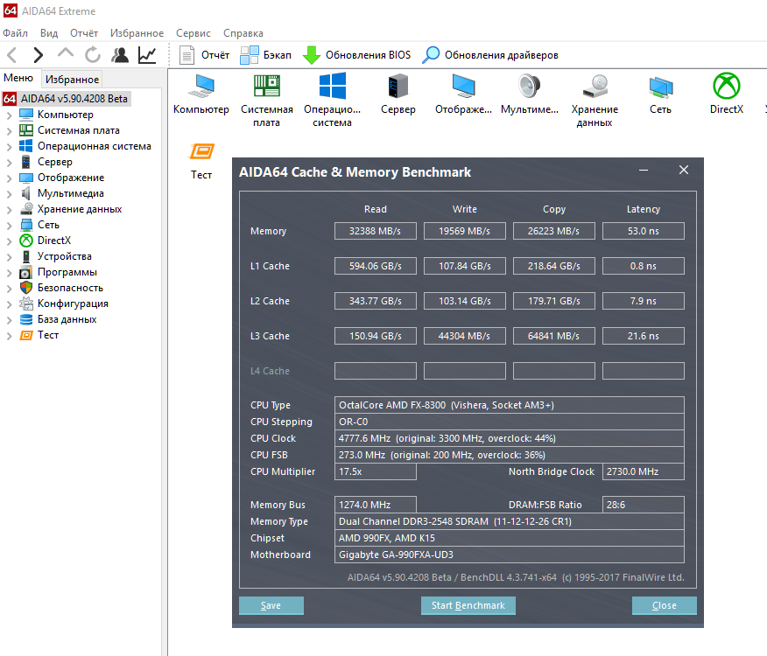Open the Отображение monitor icon in main pane
The height and width of the screenshot is (656, 767).
pyautogui.click(x=464, y=94)
